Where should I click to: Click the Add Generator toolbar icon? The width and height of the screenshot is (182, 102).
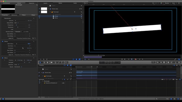tap(164, 62)
